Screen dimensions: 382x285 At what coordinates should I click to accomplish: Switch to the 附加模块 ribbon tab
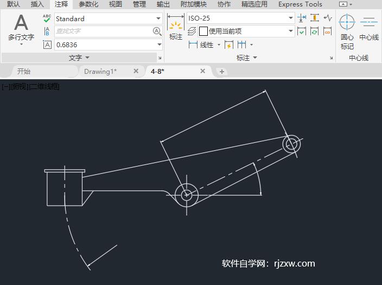[193, 4]
